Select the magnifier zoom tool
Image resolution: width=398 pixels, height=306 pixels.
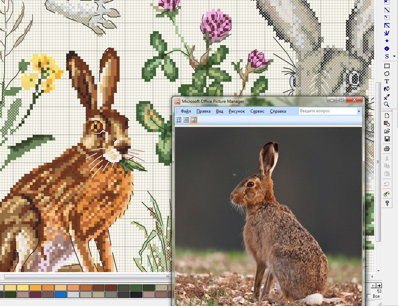tap(387, 104)
